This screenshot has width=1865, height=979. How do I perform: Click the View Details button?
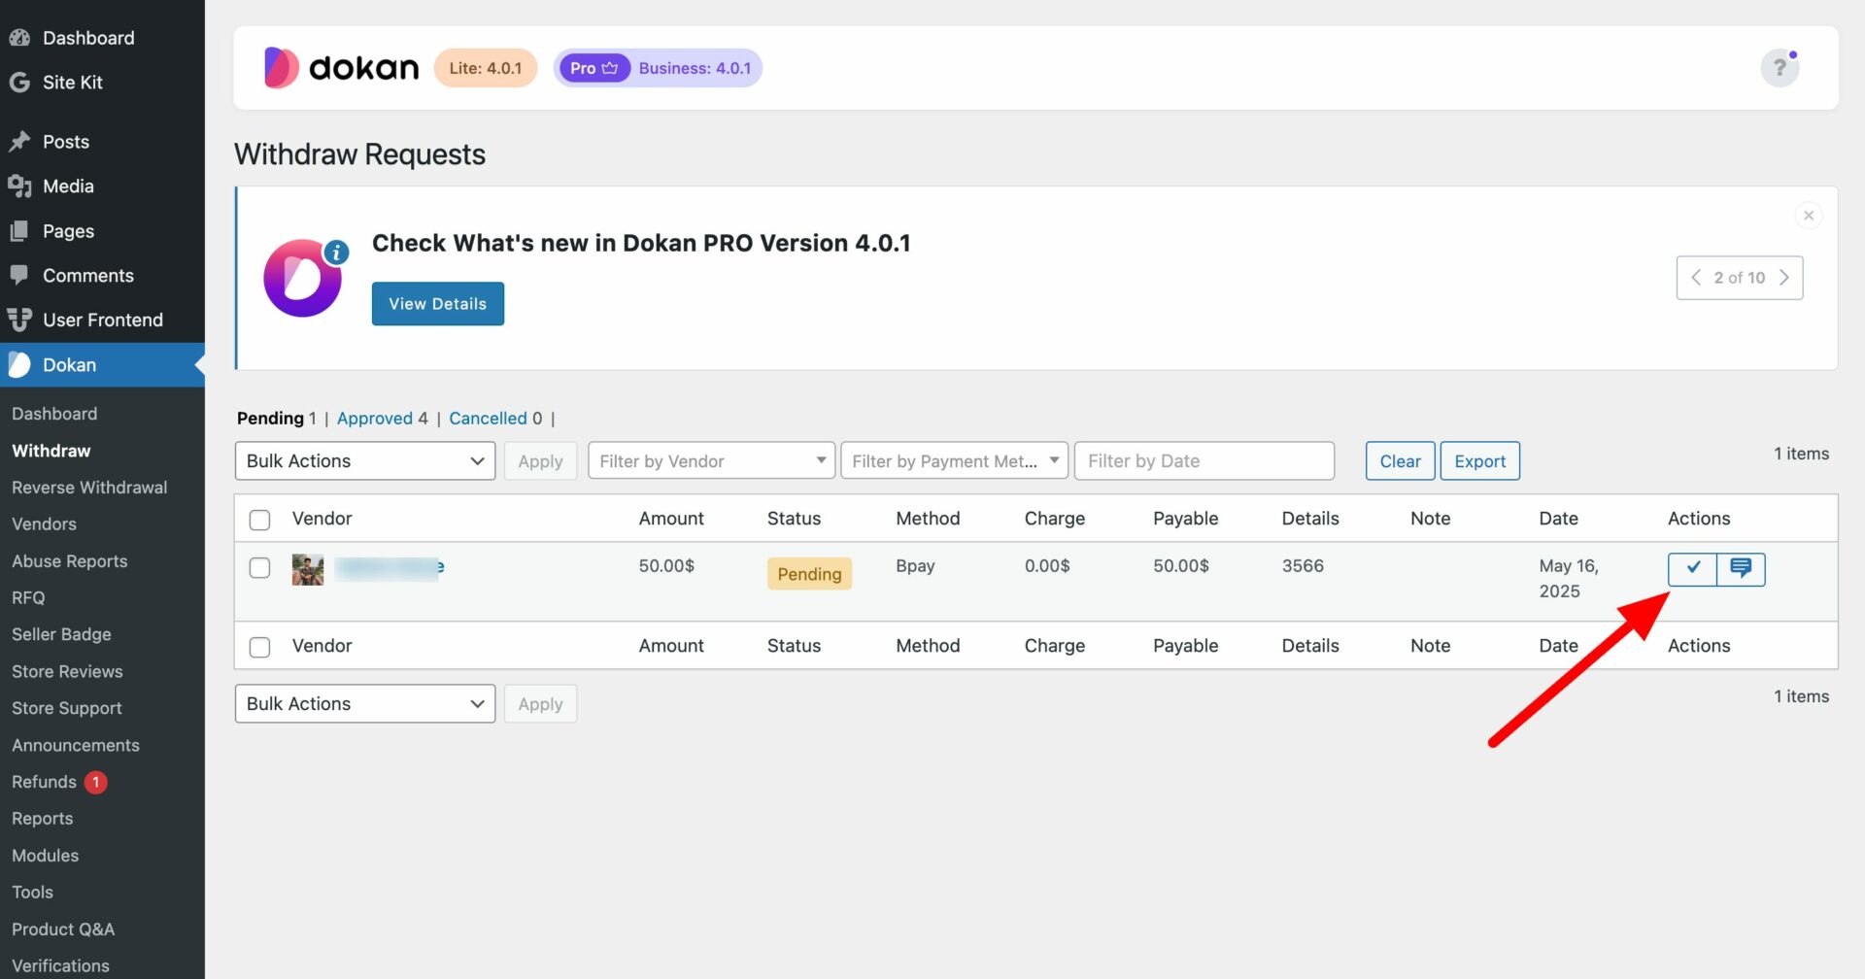438,304
